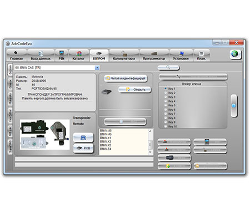This screenshot has height=216, width=250.
Task: Click the model list scrollbar thumb
Action: (150, 145)
